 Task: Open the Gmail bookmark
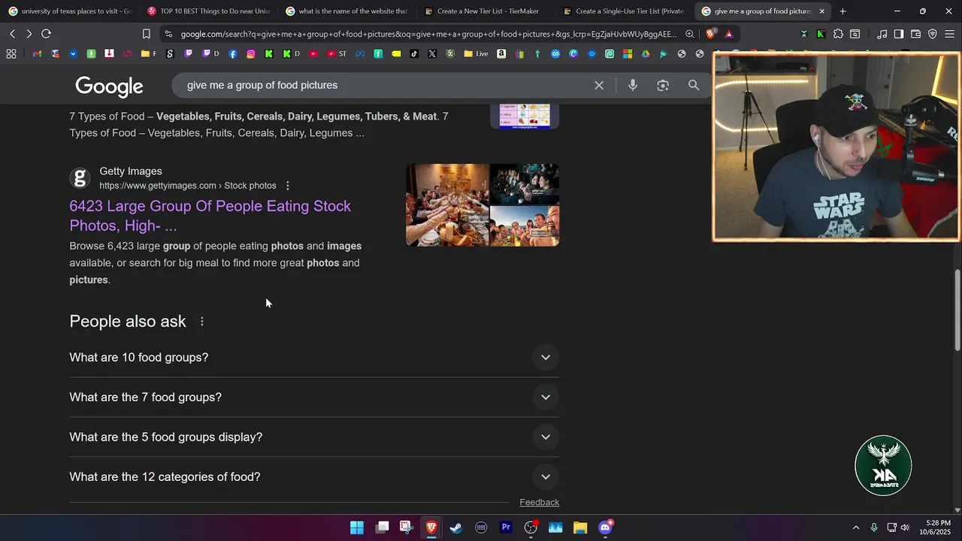point(37,54)
